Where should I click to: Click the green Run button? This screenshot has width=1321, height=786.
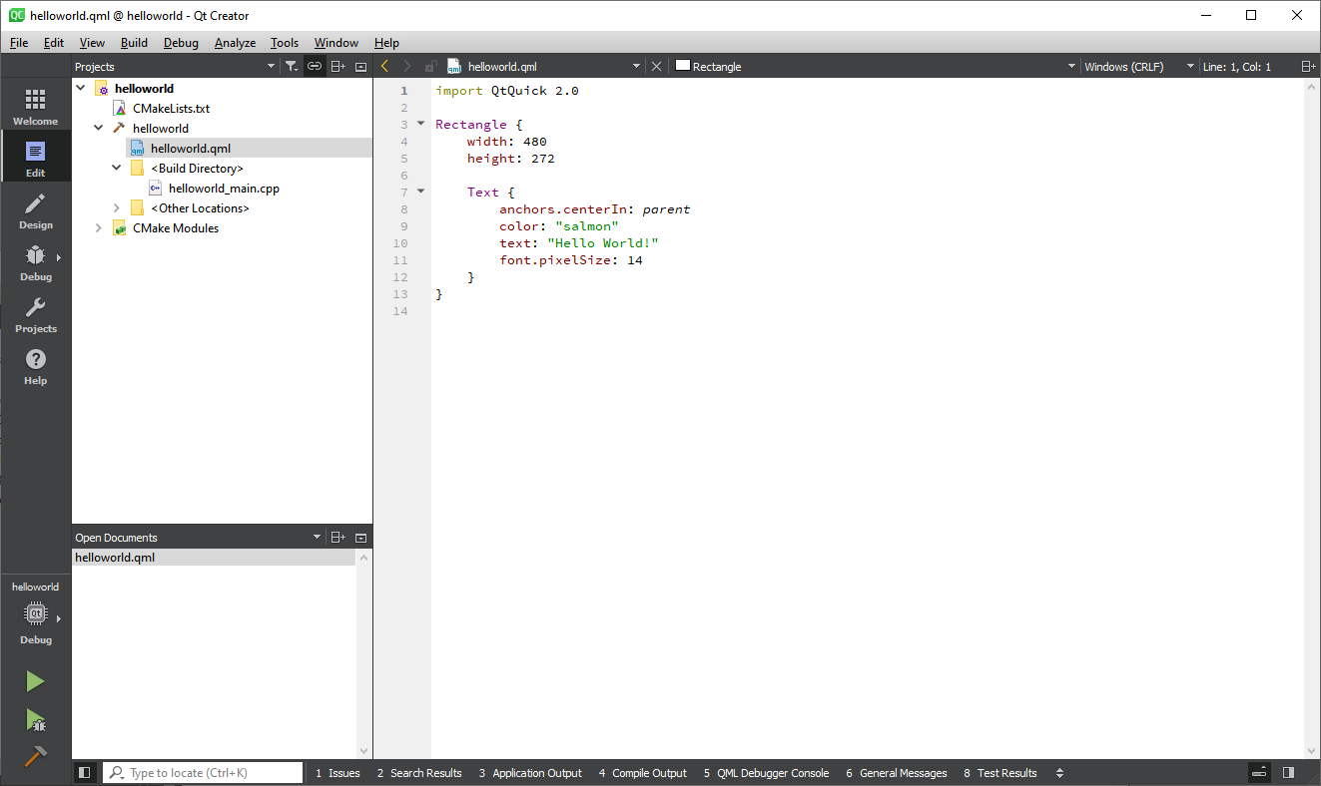(x=35, y=681)
